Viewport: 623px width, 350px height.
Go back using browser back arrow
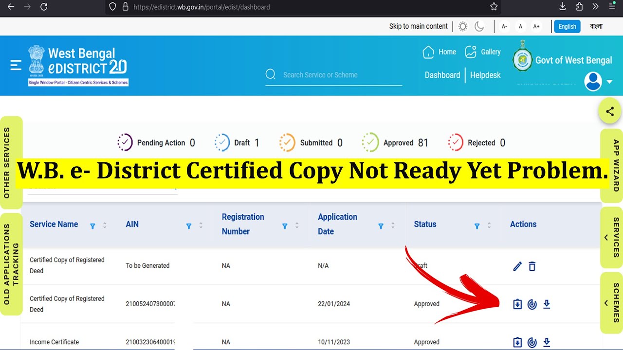pos(11,7)
